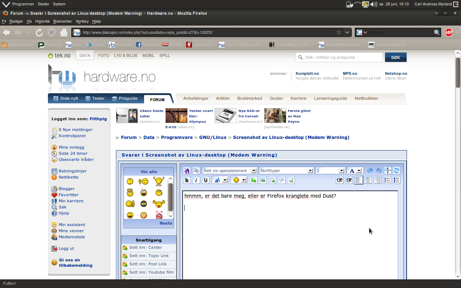Click Sett inn: Youtube film

pyautogui.click(x=151, y=272)
